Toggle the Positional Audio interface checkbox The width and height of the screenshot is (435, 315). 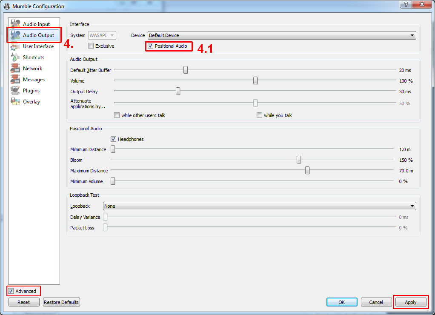point(150,46)
